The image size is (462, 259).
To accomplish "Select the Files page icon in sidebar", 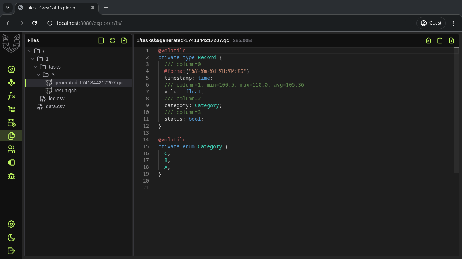I will (x=11, y=136).
